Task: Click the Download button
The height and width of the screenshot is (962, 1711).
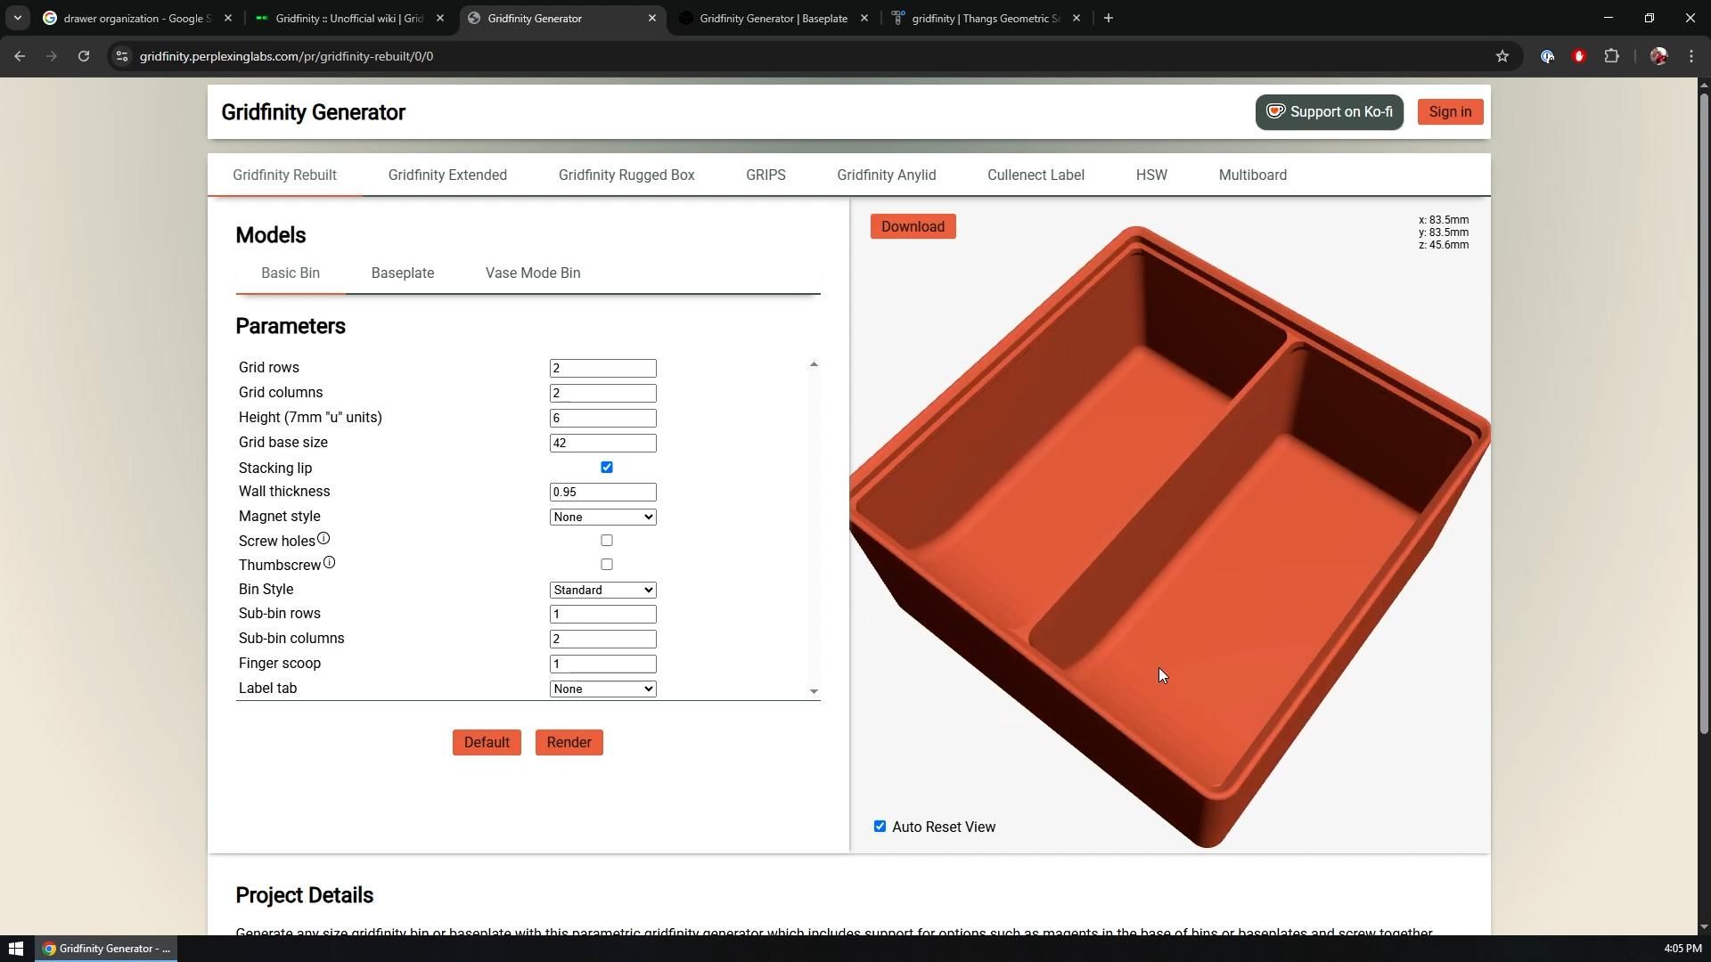Action: (x=913, y=226)
